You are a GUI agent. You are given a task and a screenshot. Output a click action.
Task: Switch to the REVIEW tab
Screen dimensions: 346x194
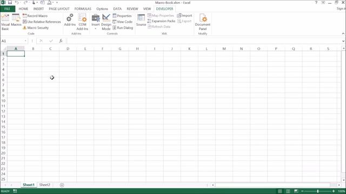pyautogui.click(x=132, y=9)
